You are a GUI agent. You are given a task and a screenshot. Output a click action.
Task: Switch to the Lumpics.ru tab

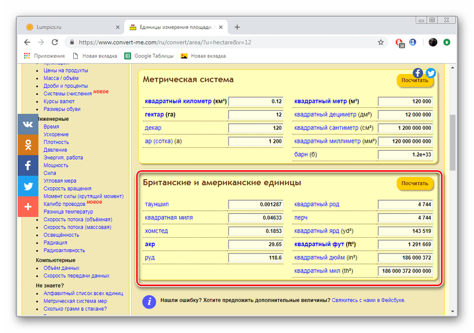(x=69, y=27)
